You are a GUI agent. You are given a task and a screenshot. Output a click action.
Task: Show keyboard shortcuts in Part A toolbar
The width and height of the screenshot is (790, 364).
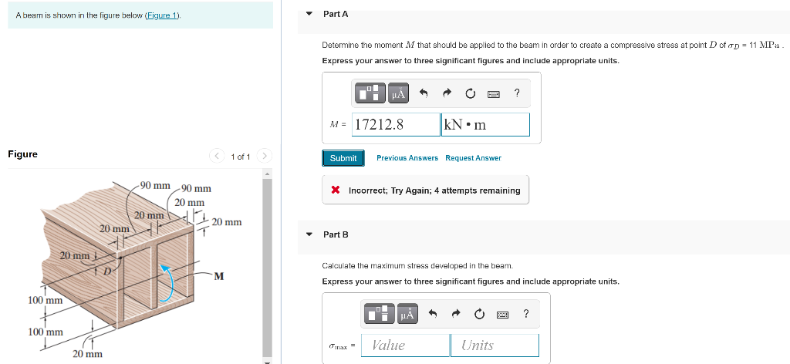pyautogui.click(x=494, y=94)
